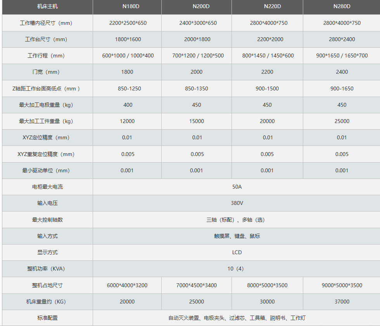
Task: Select the 最大控制轴数 row label
Action: pyautogui.click(x=47, y=220)
